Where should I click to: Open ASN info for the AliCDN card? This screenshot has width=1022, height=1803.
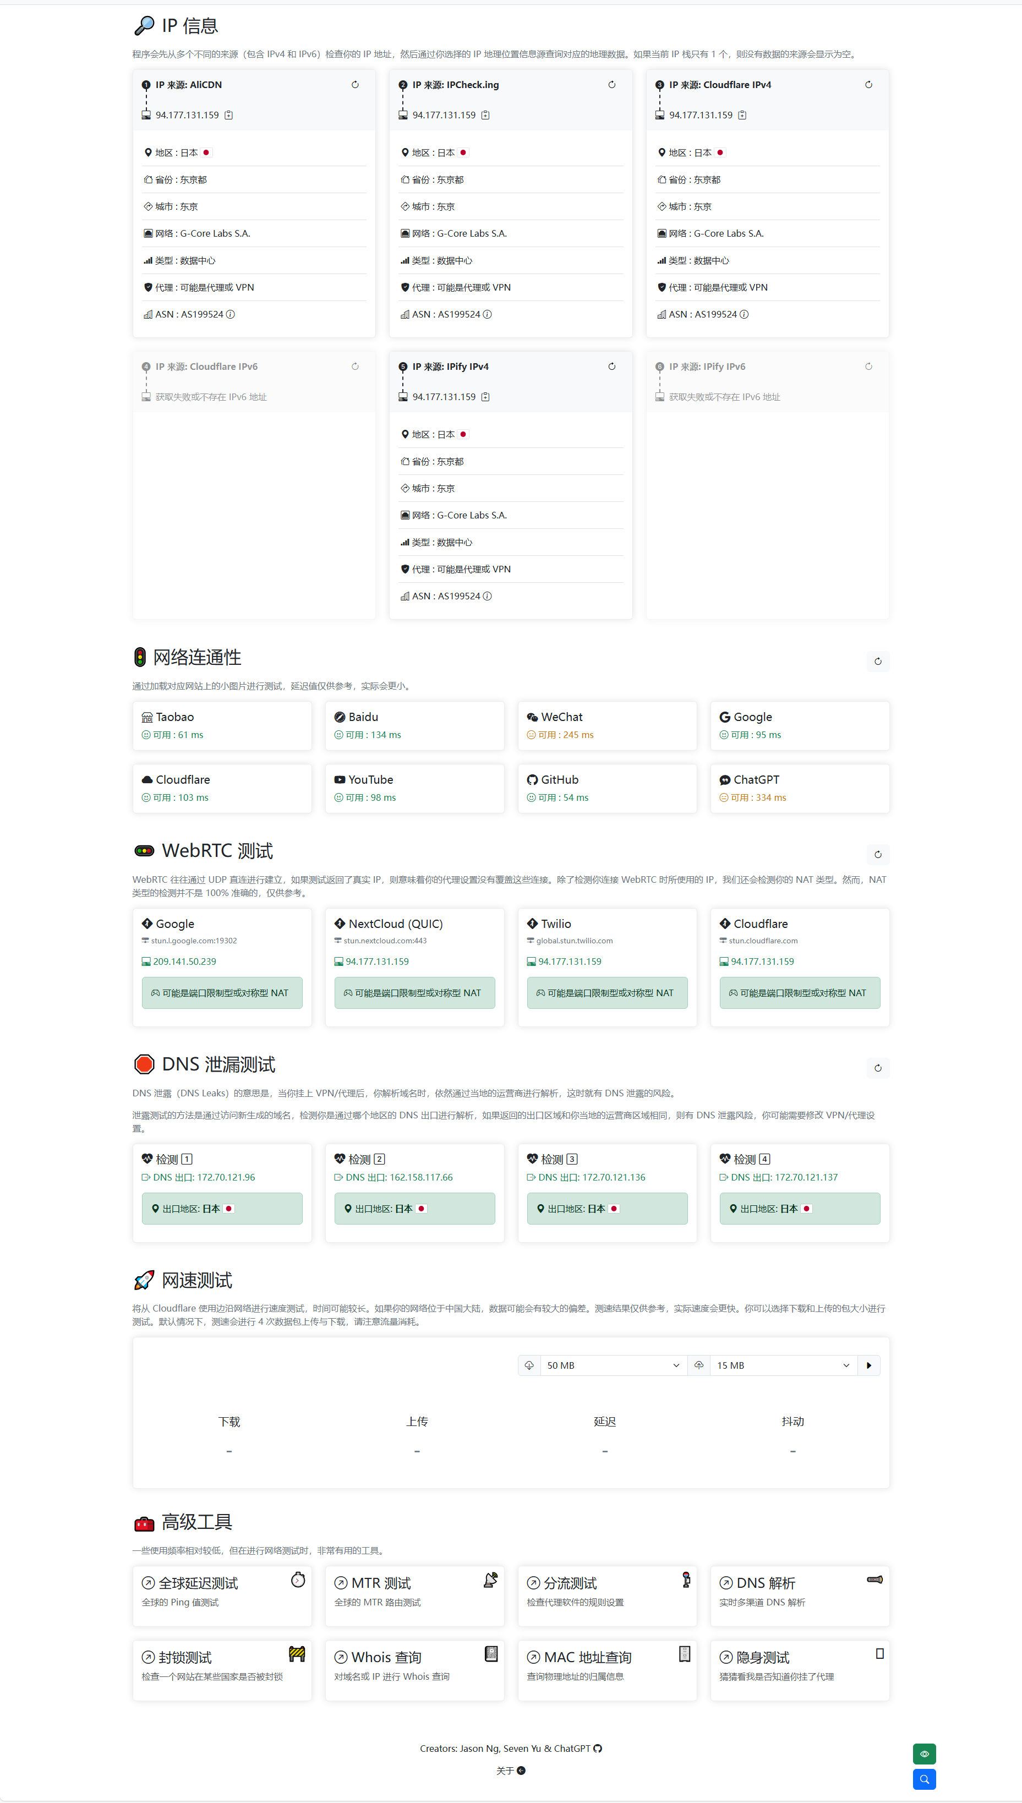pos(230,314)
